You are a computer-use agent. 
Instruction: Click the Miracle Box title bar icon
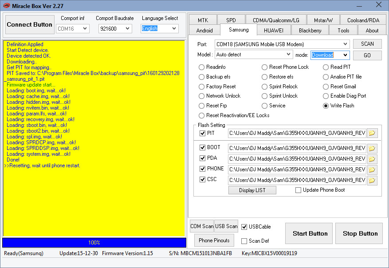[x=6, y=5]
